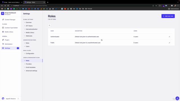
Task: Open new browser tab
Action: click(x=48, y=2)
